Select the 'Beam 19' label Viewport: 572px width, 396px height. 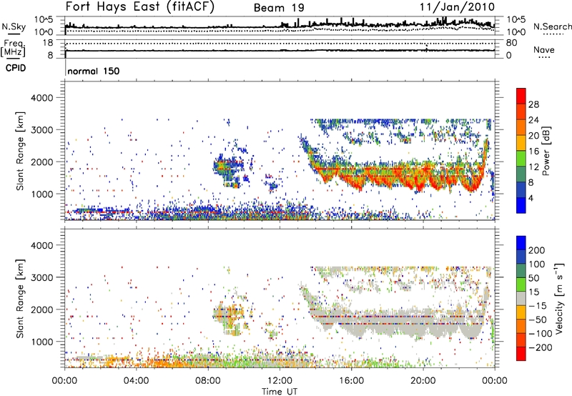tap(279, 8)
